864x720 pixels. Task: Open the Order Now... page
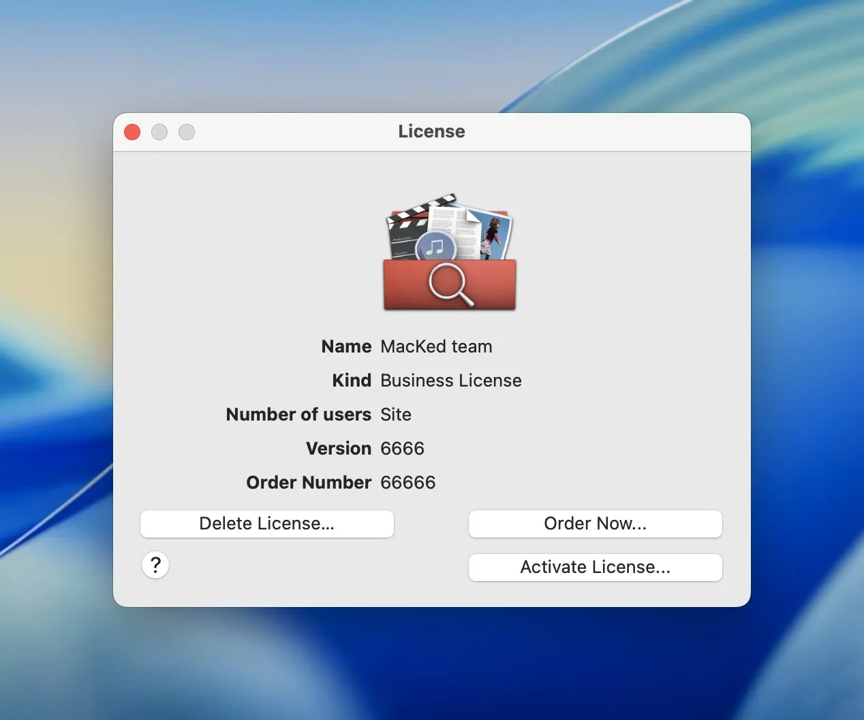[596, 524]
